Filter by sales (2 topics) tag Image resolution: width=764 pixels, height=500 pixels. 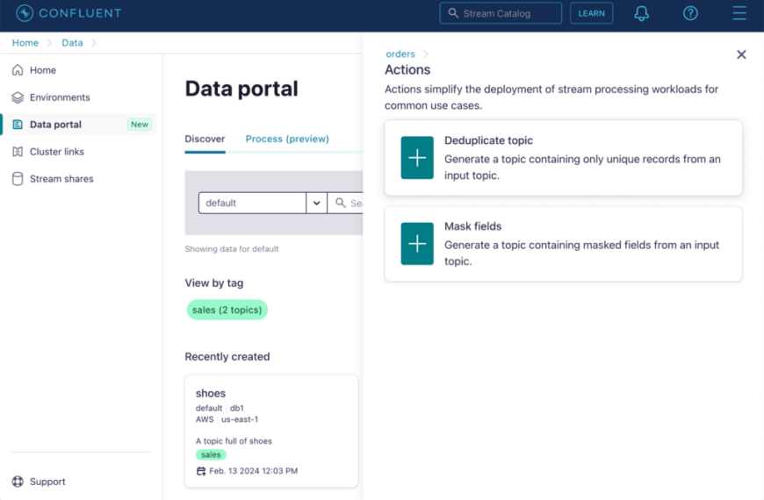tap(227, 310)
